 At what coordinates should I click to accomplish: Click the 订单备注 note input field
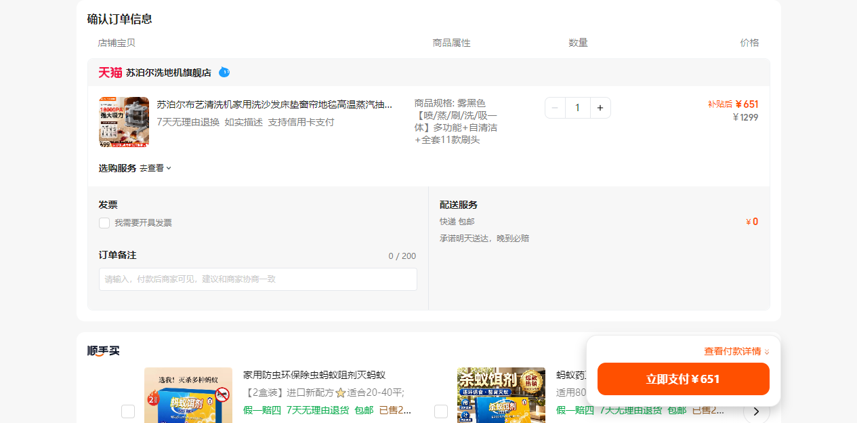(257, 279)
